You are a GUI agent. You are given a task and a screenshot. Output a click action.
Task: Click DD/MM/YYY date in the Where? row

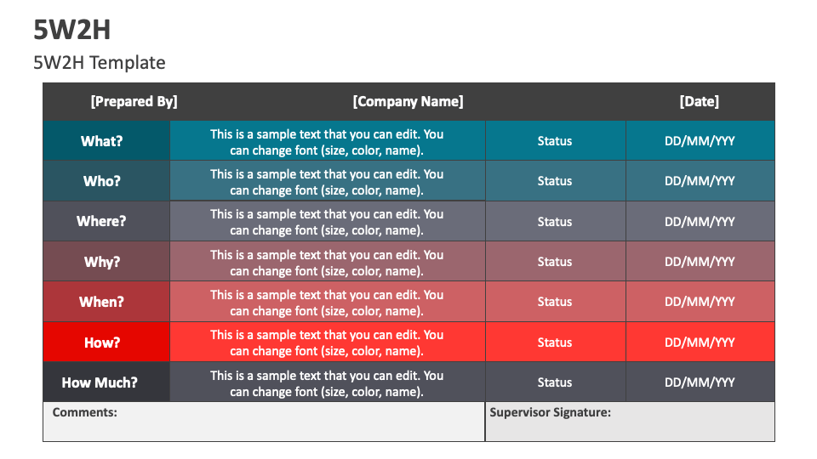click(x=700, y=221)
